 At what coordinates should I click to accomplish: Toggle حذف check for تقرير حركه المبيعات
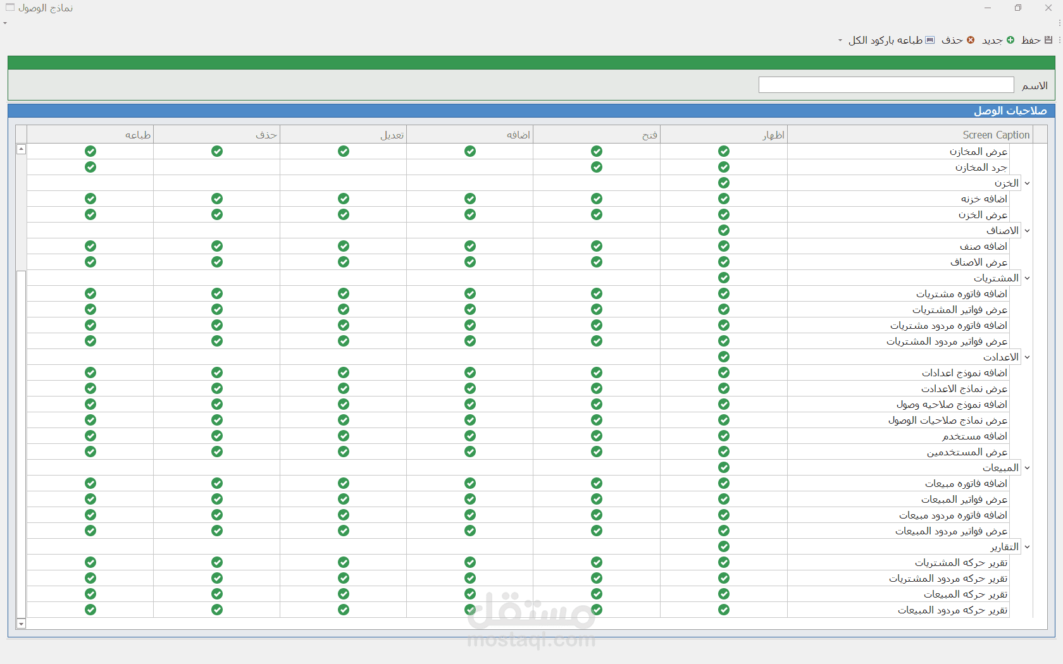tap(217, 594)
